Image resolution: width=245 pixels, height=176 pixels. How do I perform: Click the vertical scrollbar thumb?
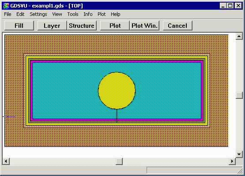click(x=239, y=95)
